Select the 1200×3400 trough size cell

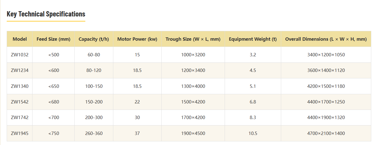tap(193, 71)
